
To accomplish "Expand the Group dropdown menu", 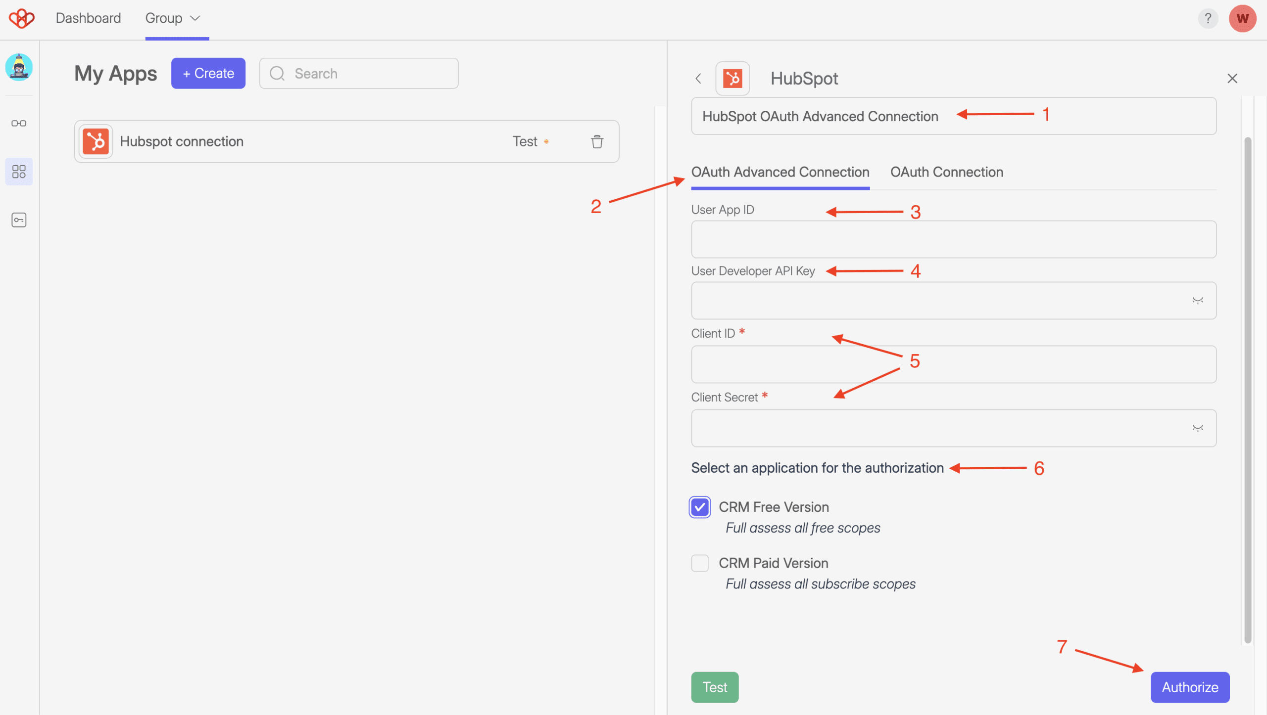I will point(173,18).
